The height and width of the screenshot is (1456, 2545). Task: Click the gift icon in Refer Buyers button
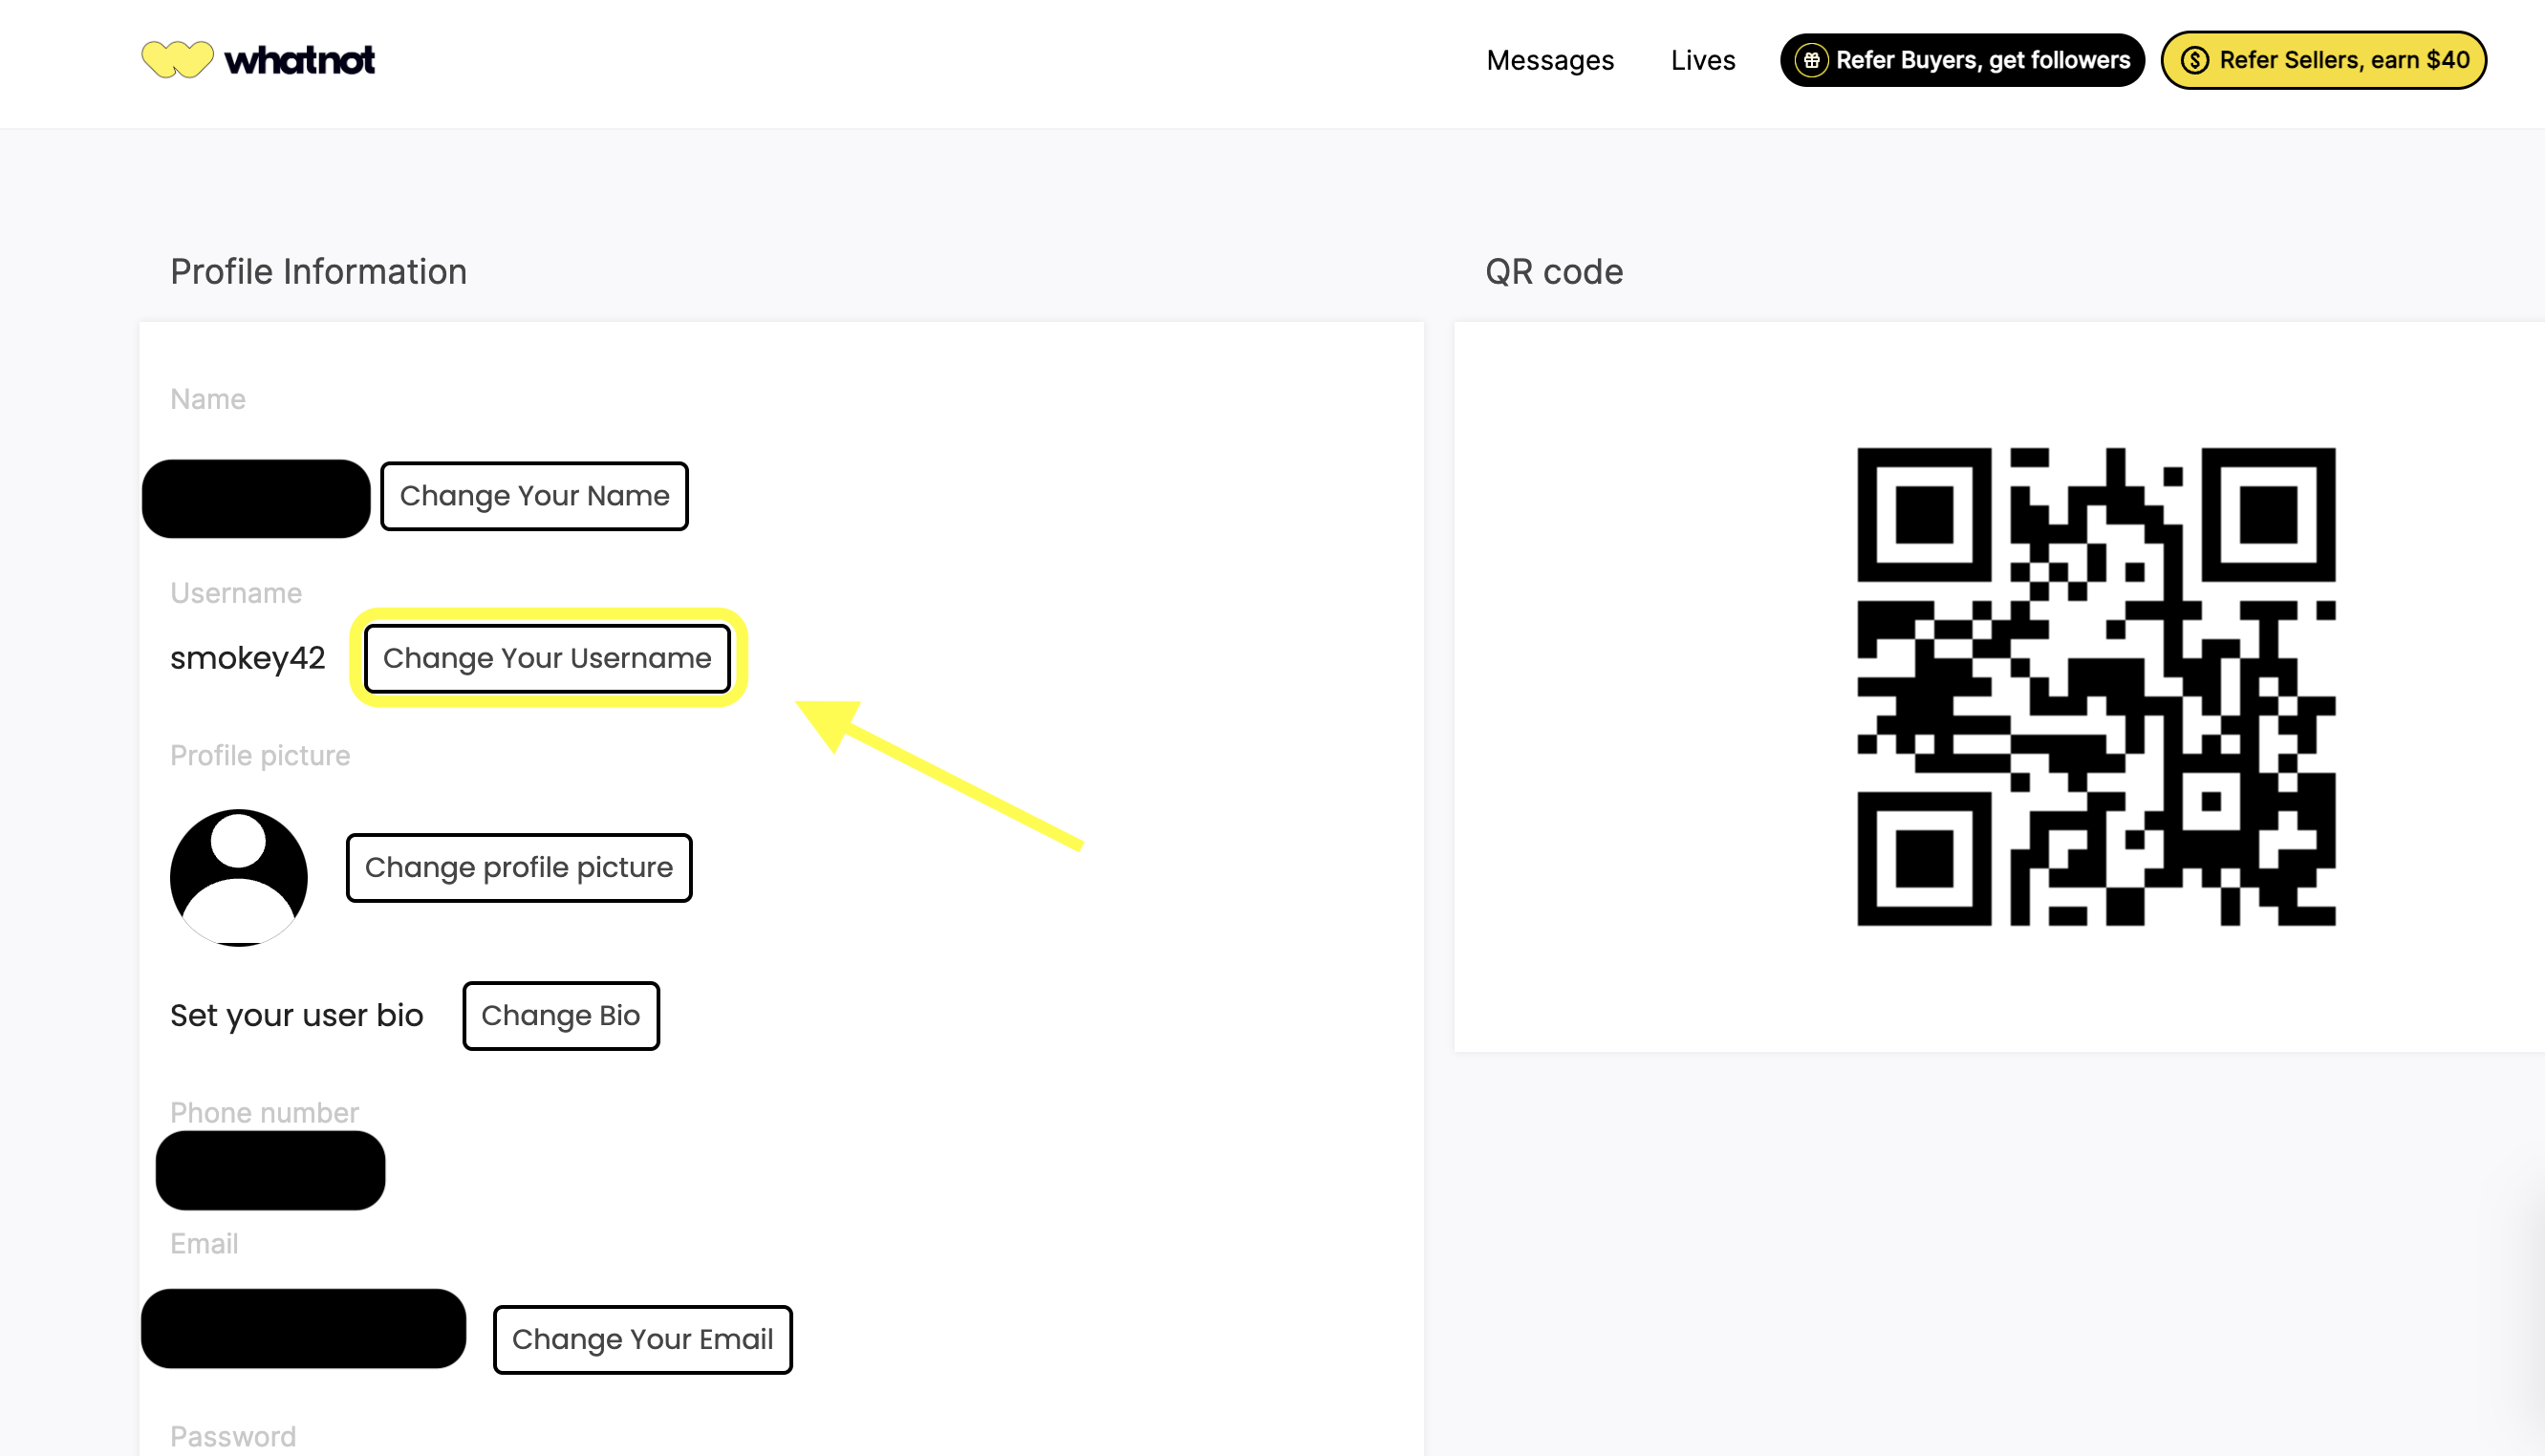(1811, 60)
